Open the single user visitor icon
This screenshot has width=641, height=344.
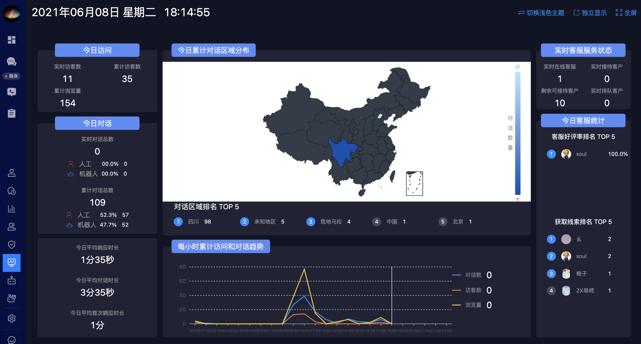coord(12,173)
